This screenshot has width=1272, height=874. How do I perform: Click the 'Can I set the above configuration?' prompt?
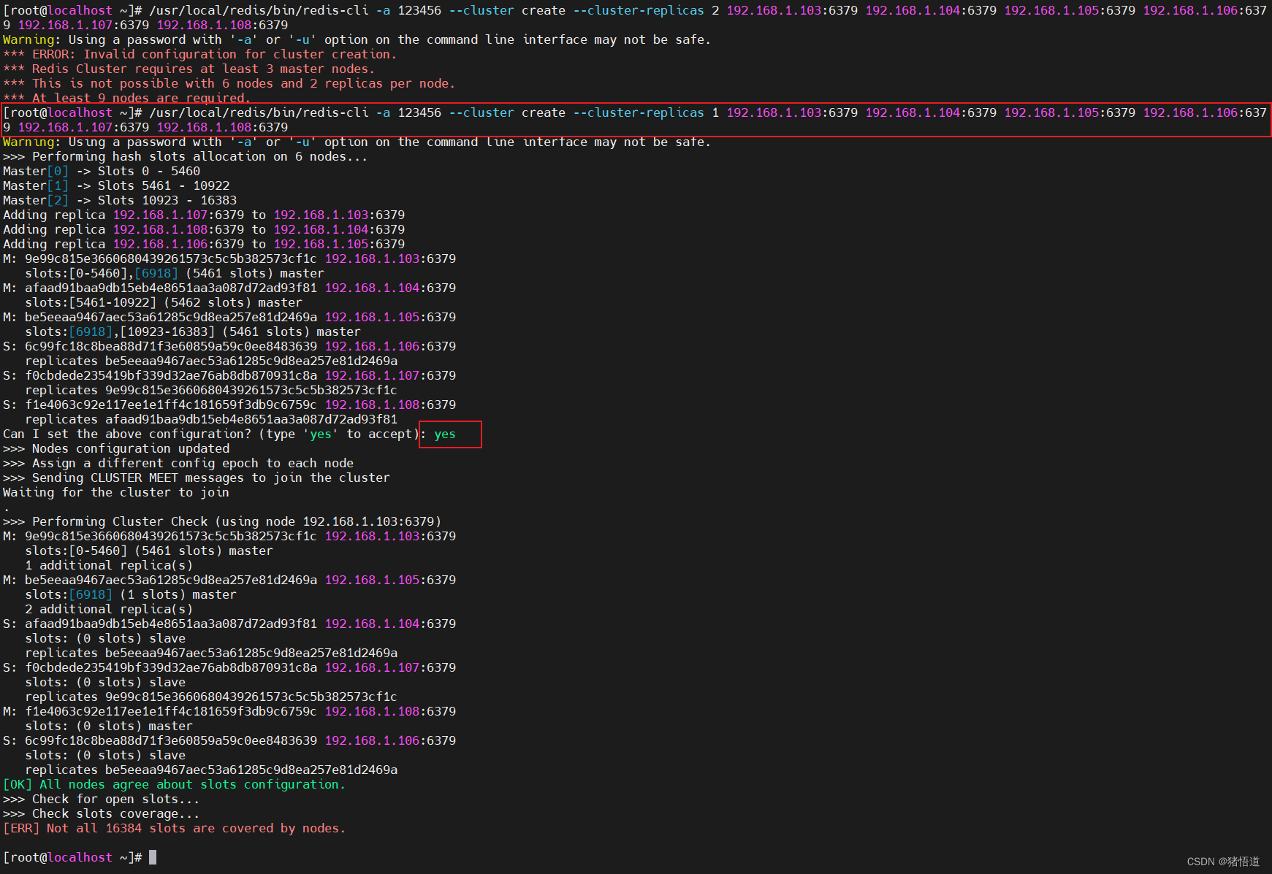tap(210, 434)
